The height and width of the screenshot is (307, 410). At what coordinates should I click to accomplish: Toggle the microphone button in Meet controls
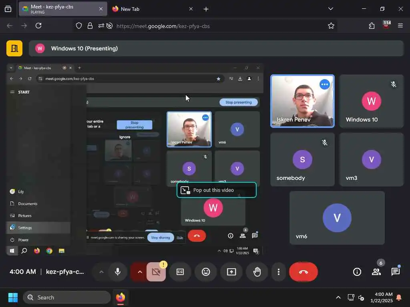pos(118,272)
